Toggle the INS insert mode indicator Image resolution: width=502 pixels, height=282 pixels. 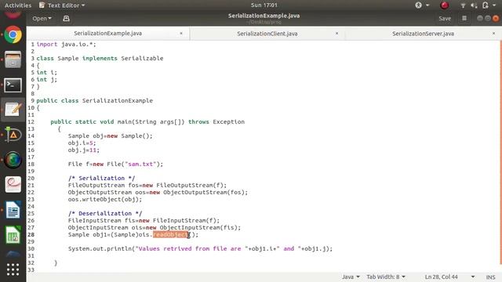[490, 277]
